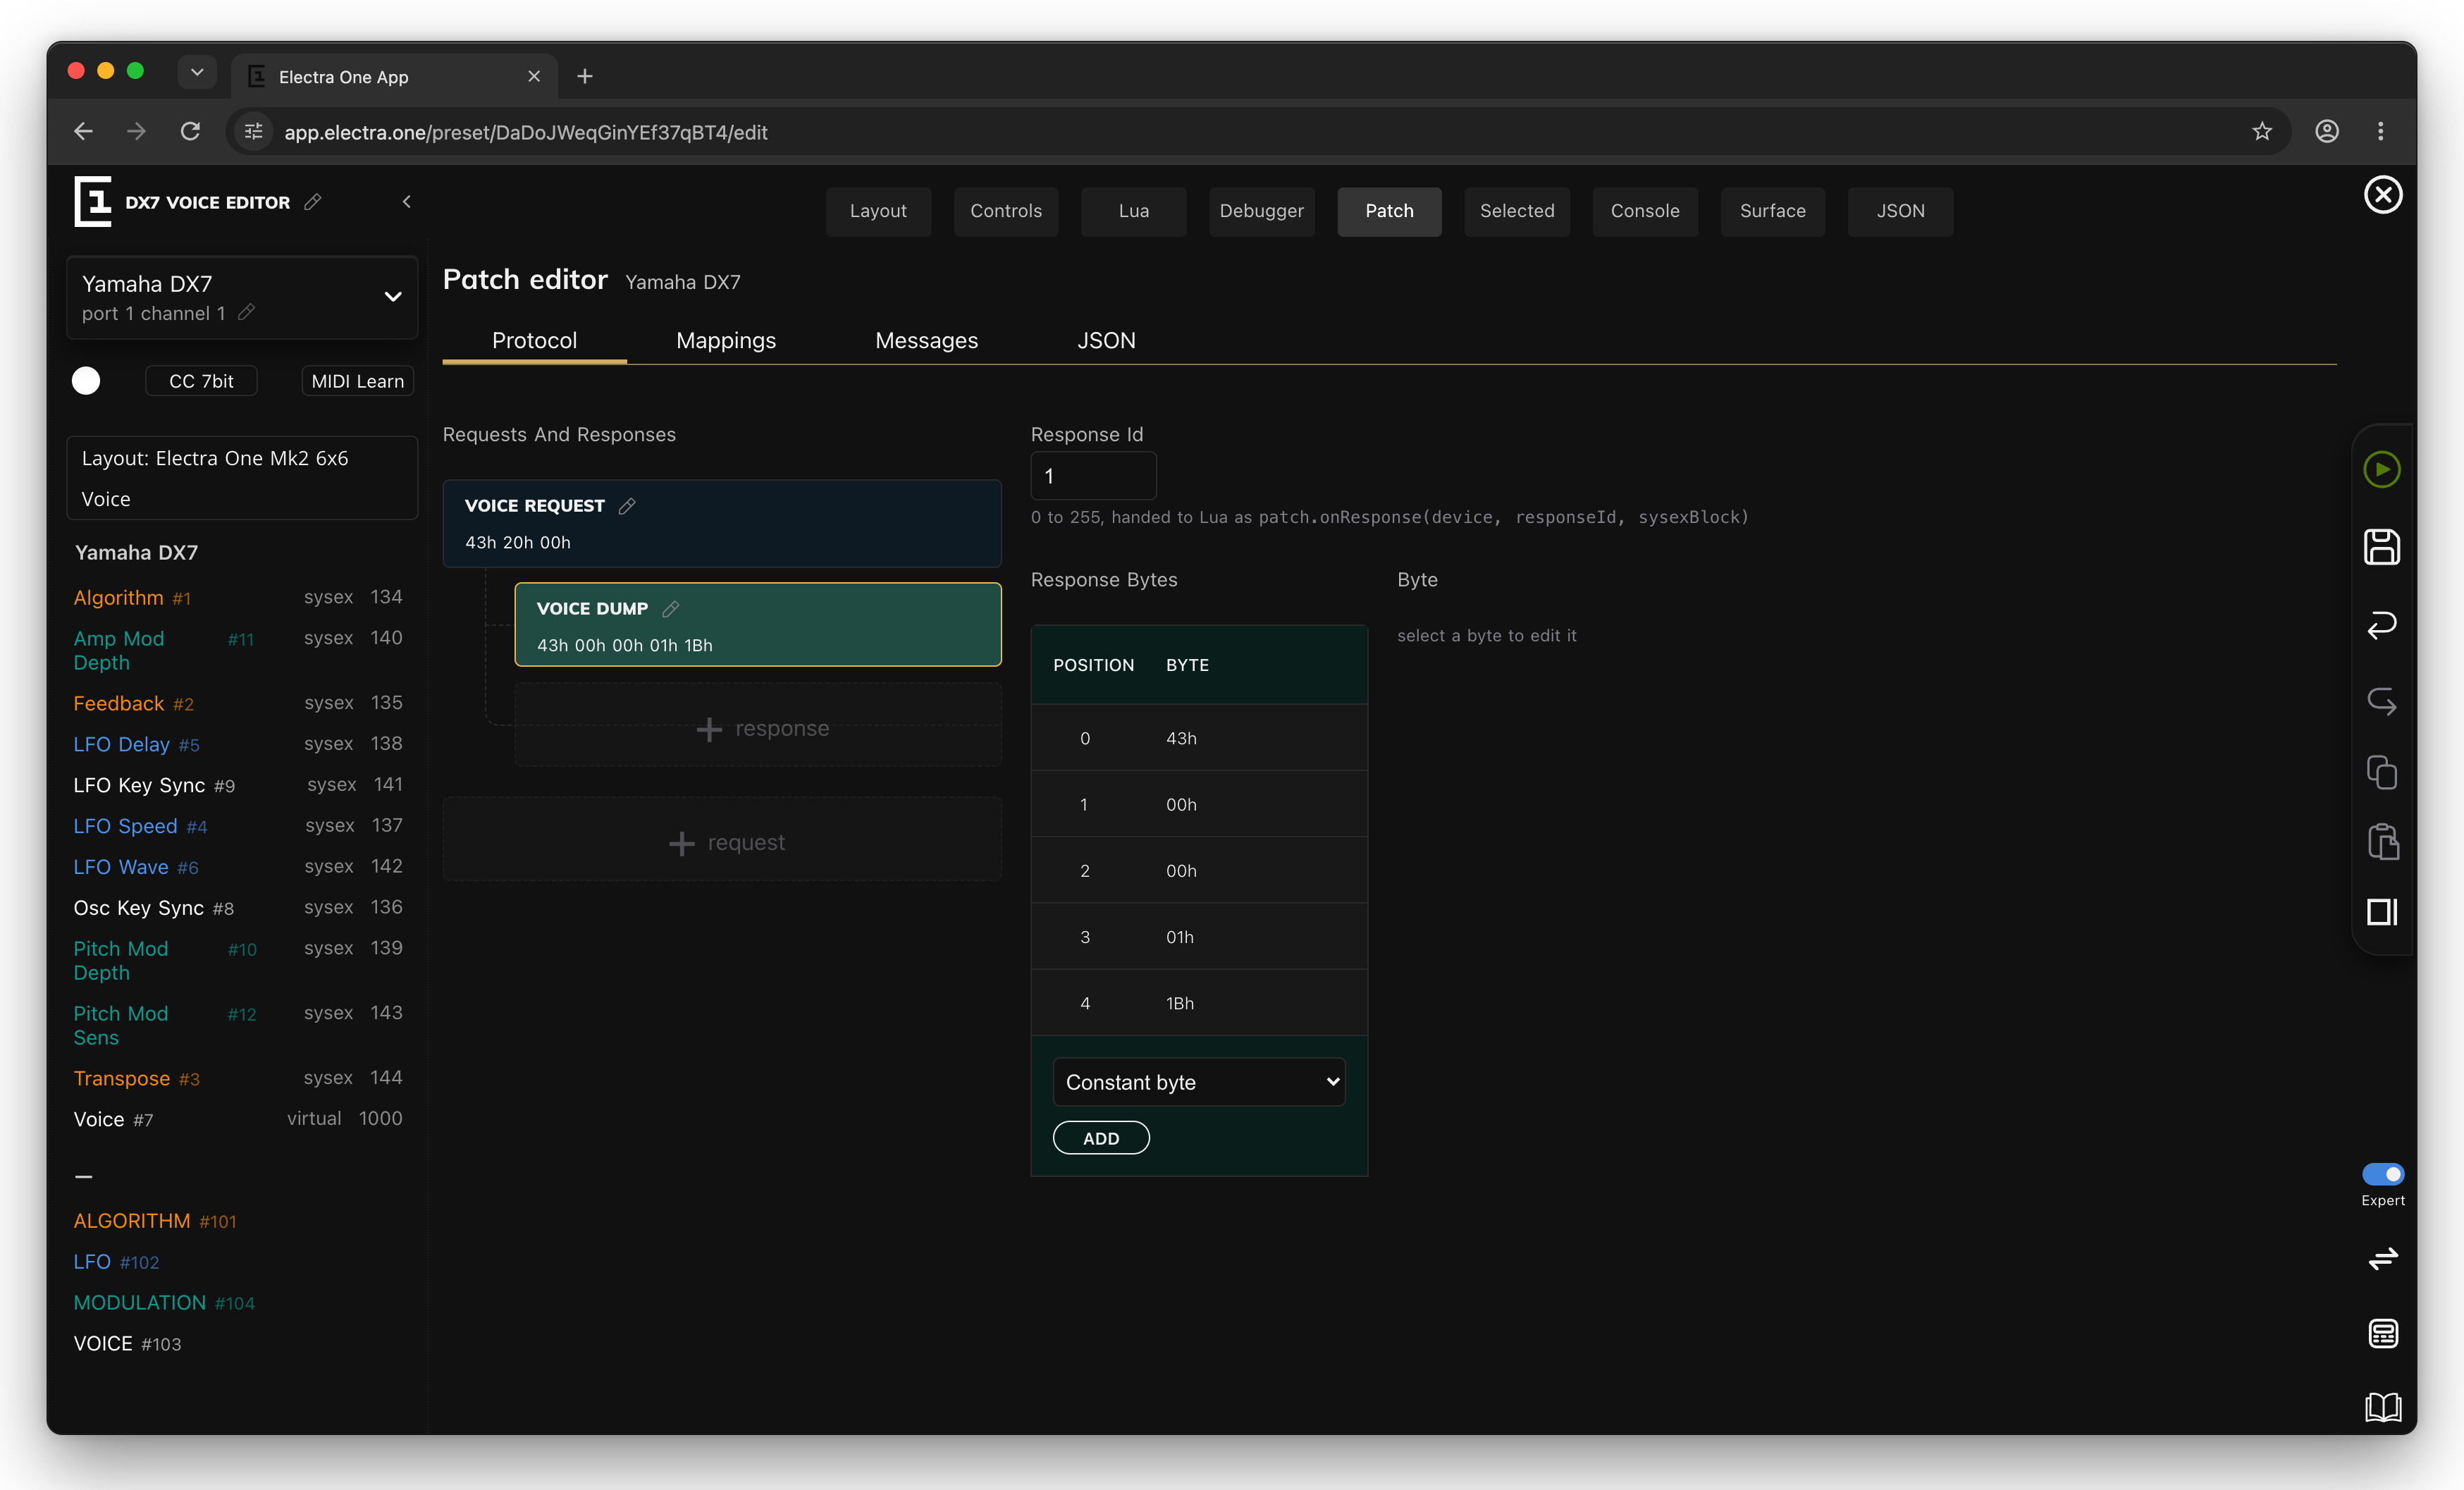
Task: Select the Transpose #3 control
Action: (238, 1078)
